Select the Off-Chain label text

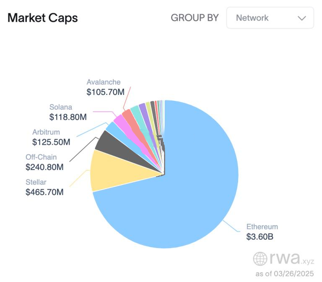41,157
